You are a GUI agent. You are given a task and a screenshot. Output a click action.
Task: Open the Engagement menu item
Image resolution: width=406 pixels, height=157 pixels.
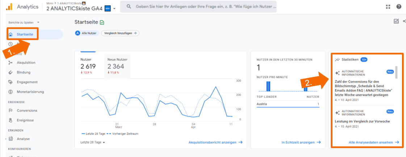[27, 82]
